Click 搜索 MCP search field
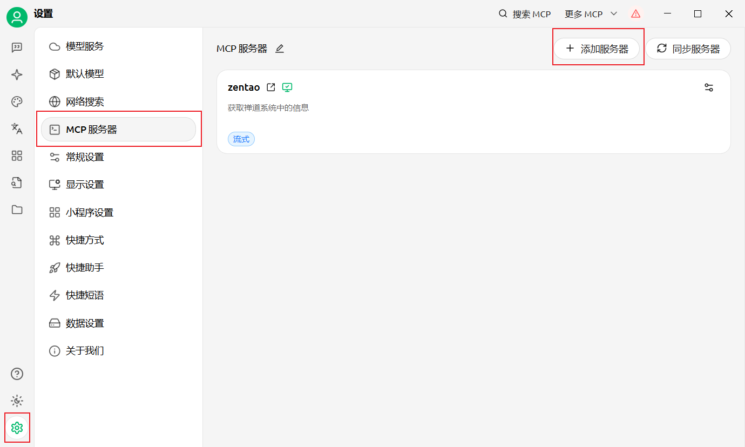Viewport: 745px width, 447px height. pyautogui.click(x=525, y=14)
